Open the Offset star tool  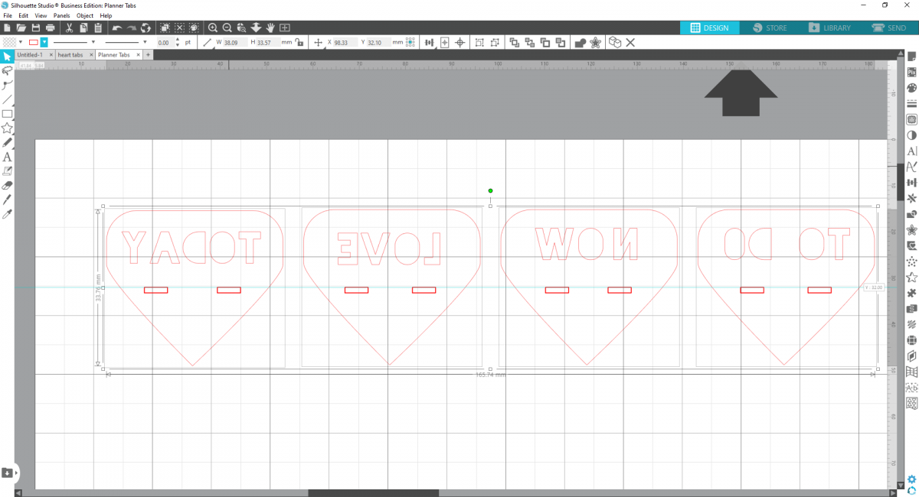pos(595,42)
